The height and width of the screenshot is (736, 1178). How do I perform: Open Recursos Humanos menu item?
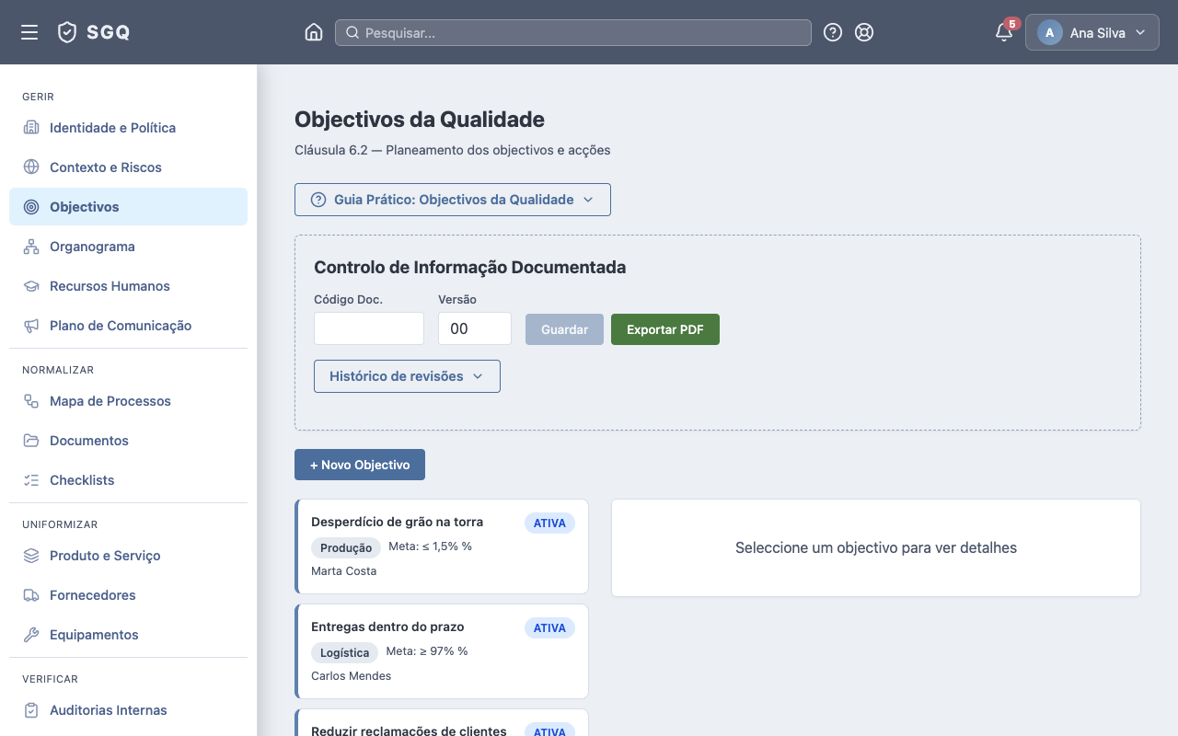pyautogui.click(x=129, y=286)
